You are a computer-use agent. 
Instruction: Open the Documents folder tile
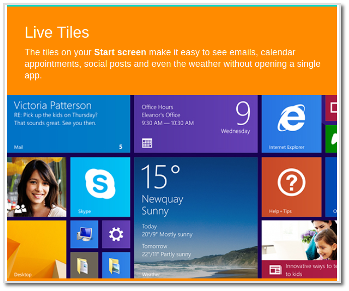pyautogui.click(x=84, y=265)
